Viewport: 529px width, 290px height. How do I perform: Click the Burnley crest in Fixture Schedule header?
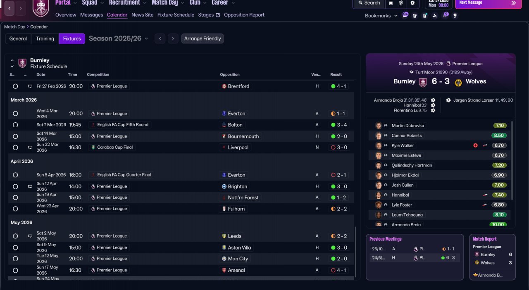22,63
